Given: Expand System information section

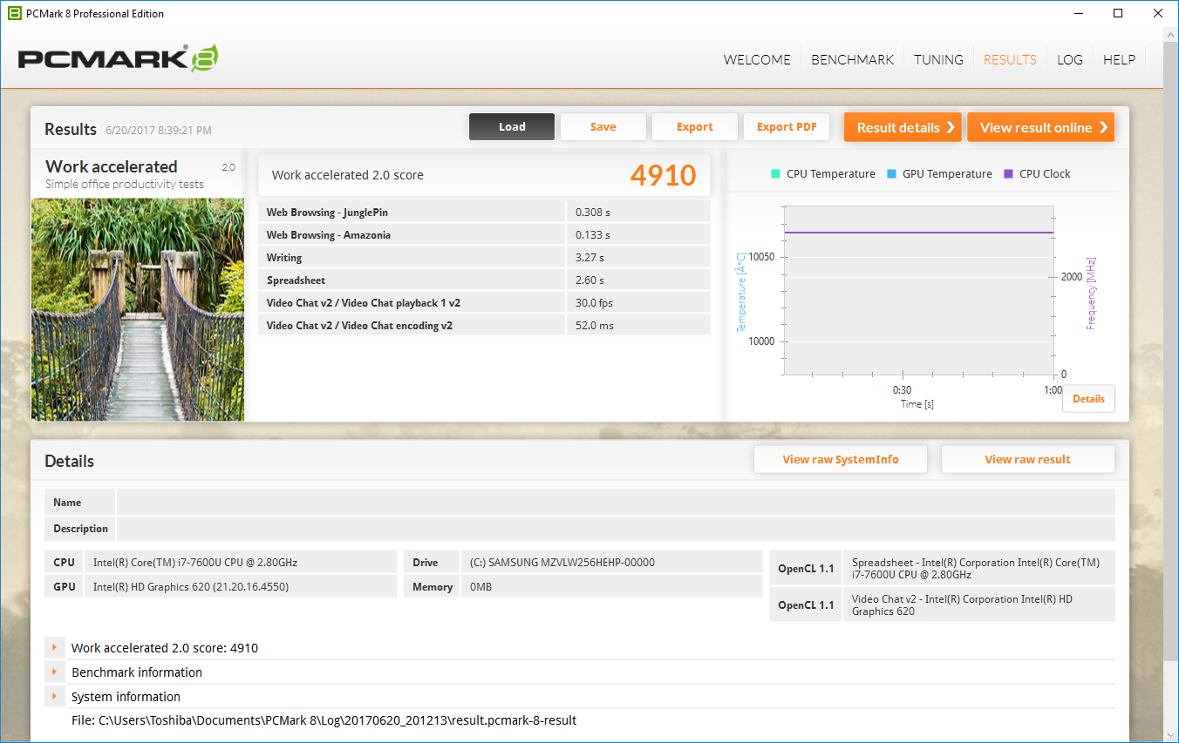Looking at the screenshot, I should (54, 697).
